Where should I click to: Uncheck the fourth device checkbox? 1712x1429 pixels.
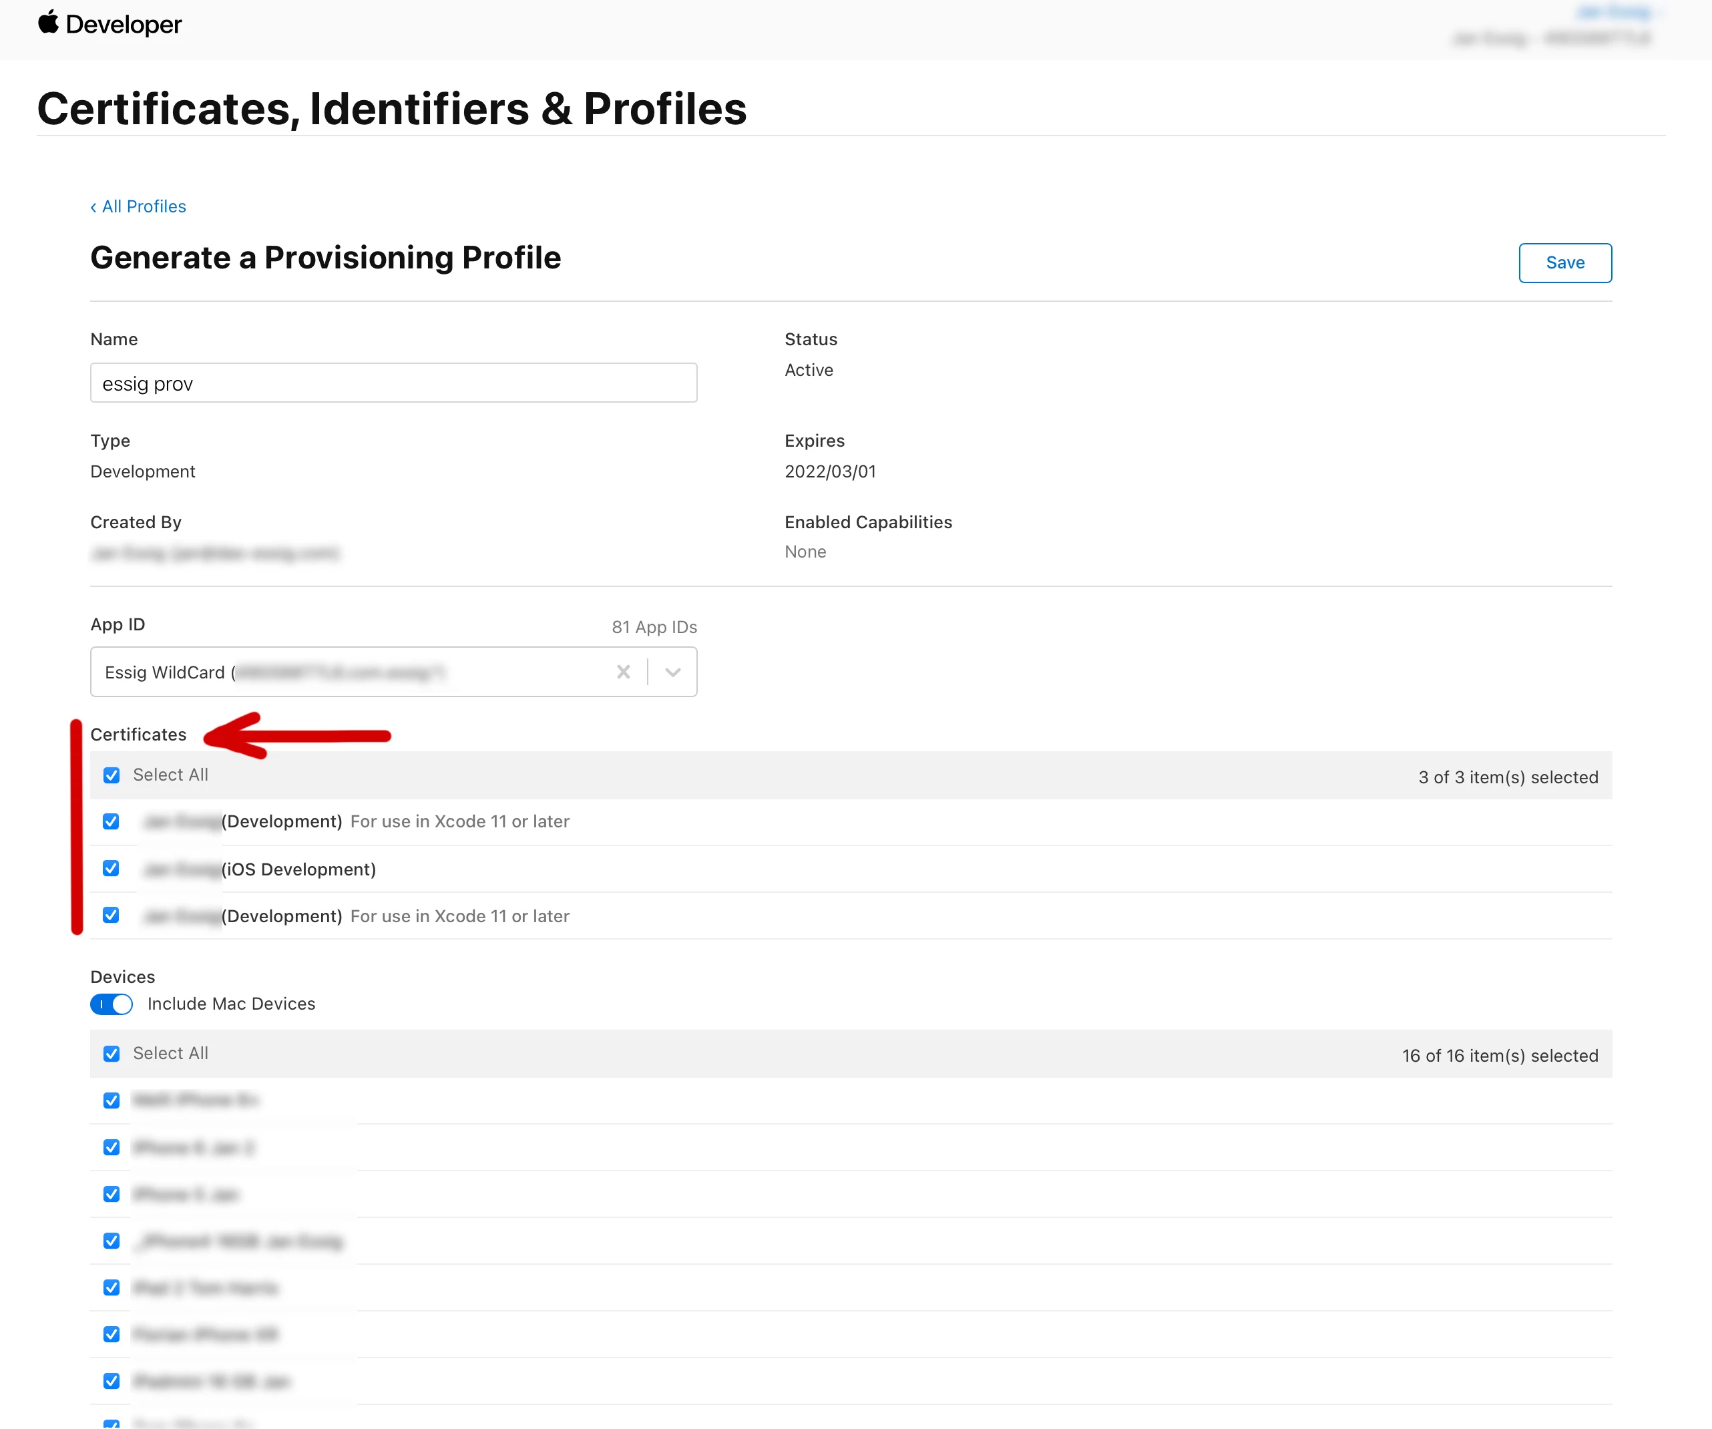point(112,1240)
